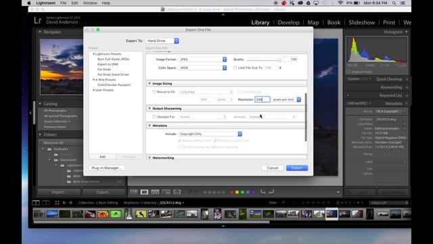This screenshot has height=244, width=433.
Task: Collapse X-Rite Presets group
Action: tap(93, 80)
